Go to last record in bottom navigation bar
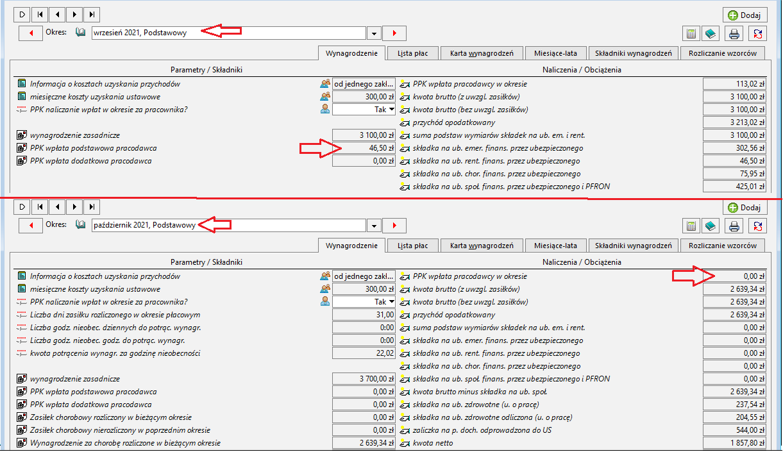Screen dimensions: 783x452 92,206
